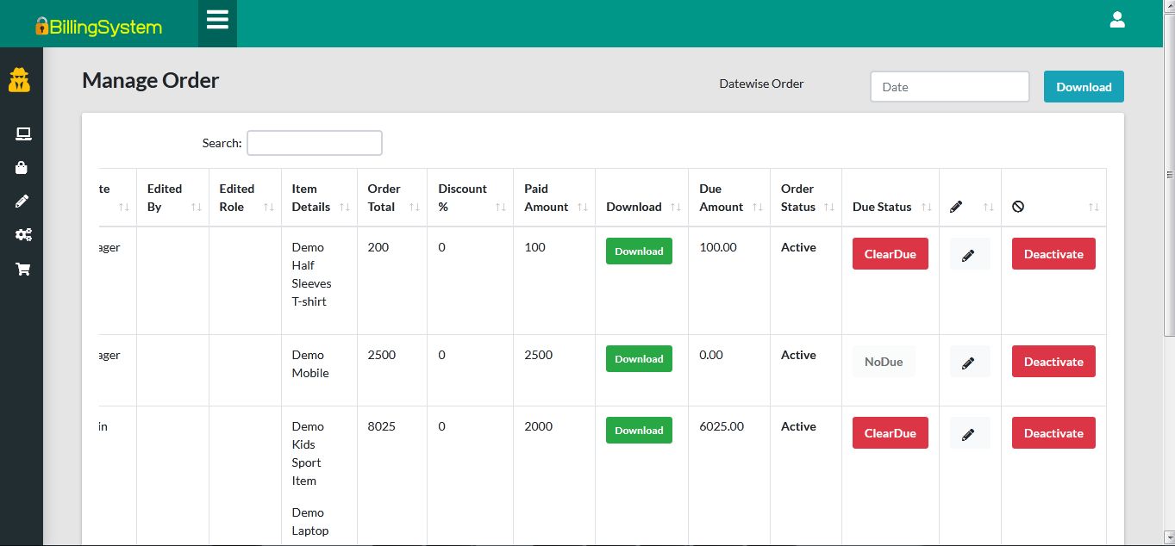Screen dimensions: 1175x546
Task: Click the BillingSystem logo
Action: pos(98,27)
